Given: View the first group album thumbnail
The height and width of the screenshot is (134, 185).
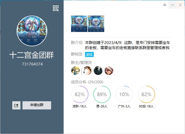Looking at the screenshot, I should coord(79,24).
